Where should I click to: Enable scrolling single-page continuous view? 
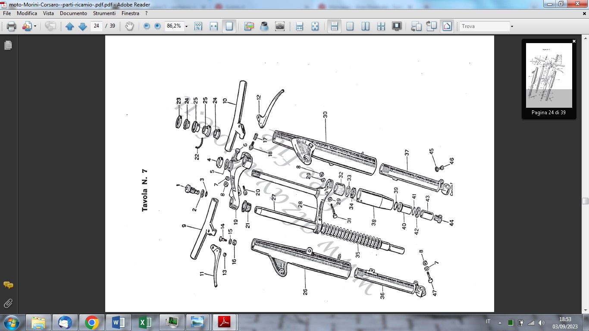pyautogui.click(x=334, y=26)
